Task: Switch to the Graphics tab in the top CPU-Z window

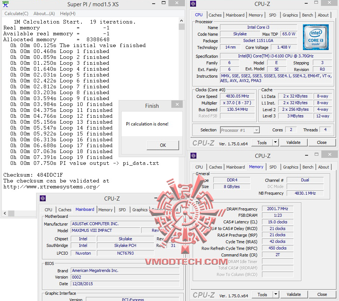Action: pos(290,15)
